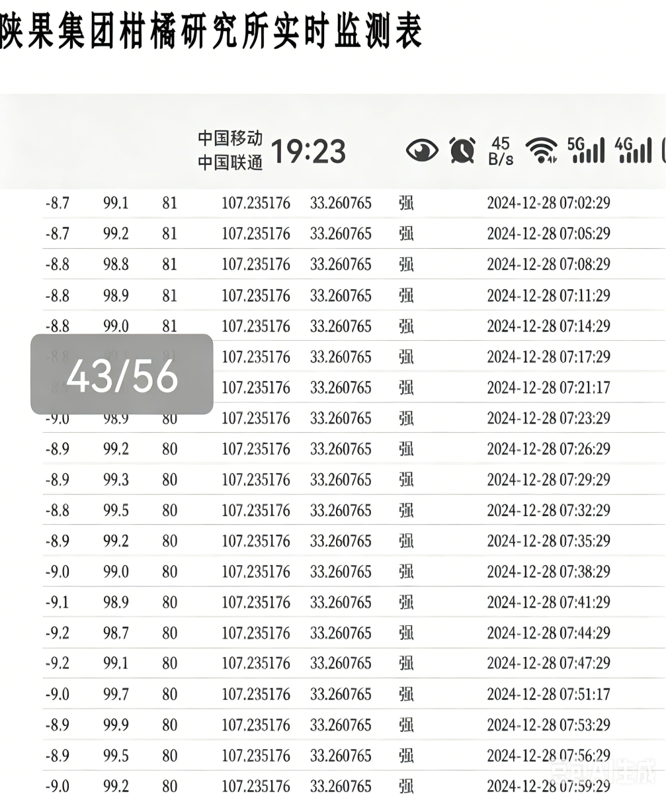Select timestamp 2024-12-28 07:38:29
Viewport: 666px width, 798px height.
[x=548, y=572]
